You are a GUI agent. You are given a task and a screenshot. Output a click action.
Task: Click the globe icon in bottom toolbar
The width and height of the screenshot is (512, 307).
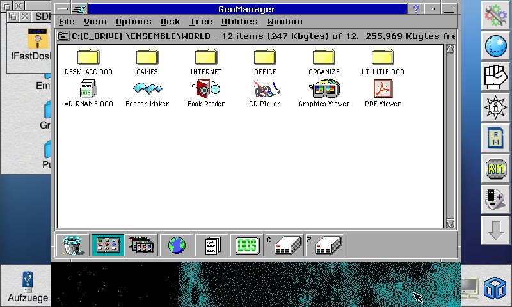coord(177,244)
